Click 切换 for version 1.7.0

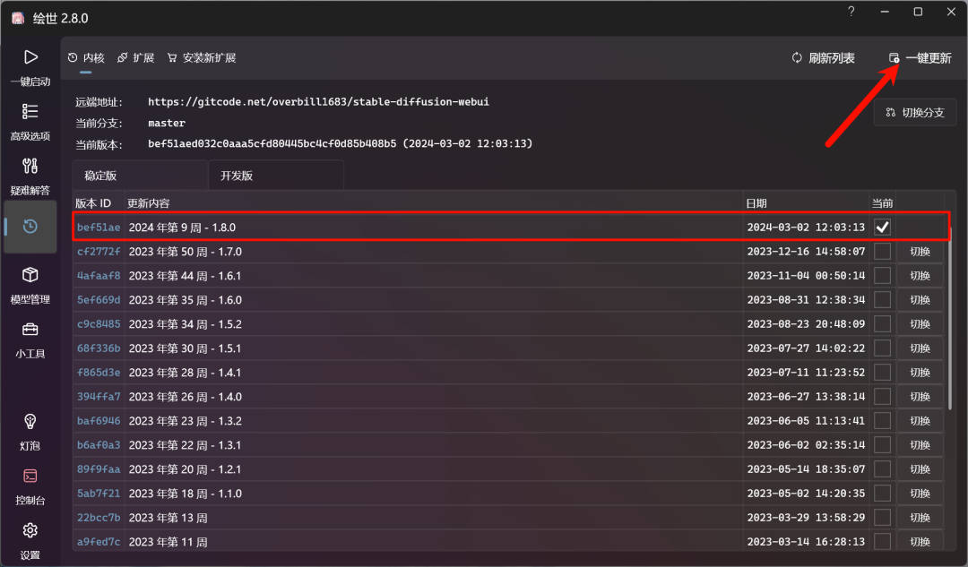click(x=920, y=251)
